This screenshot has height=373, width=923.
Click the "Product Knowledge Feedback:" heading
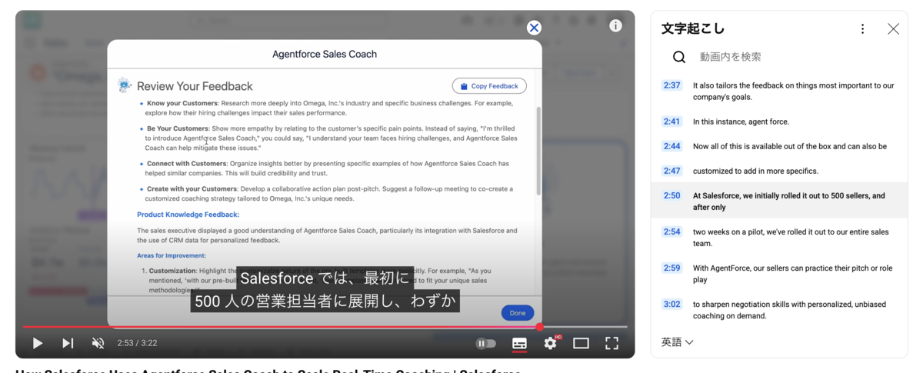tap(188, 215)
